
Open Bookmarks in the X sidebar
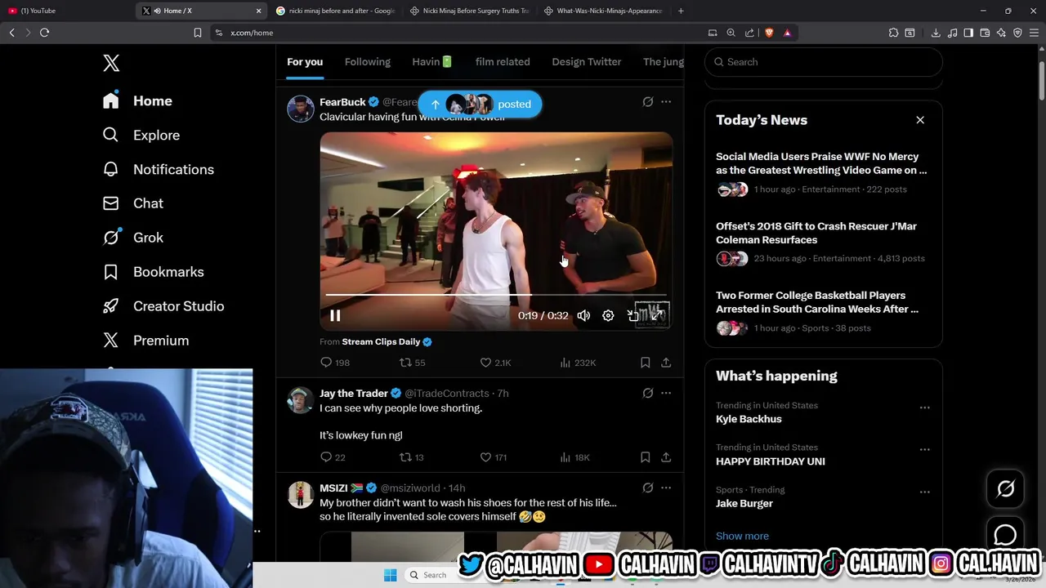(153, 272)
